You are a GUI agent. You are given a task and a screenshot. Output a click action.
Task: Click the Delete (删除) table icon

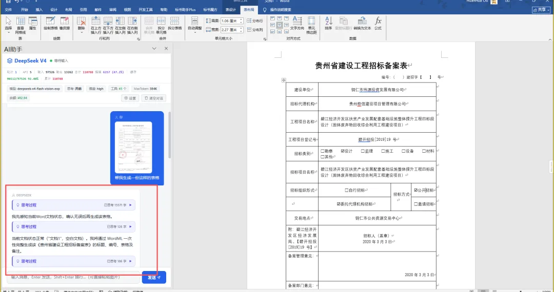pos(81,21)
